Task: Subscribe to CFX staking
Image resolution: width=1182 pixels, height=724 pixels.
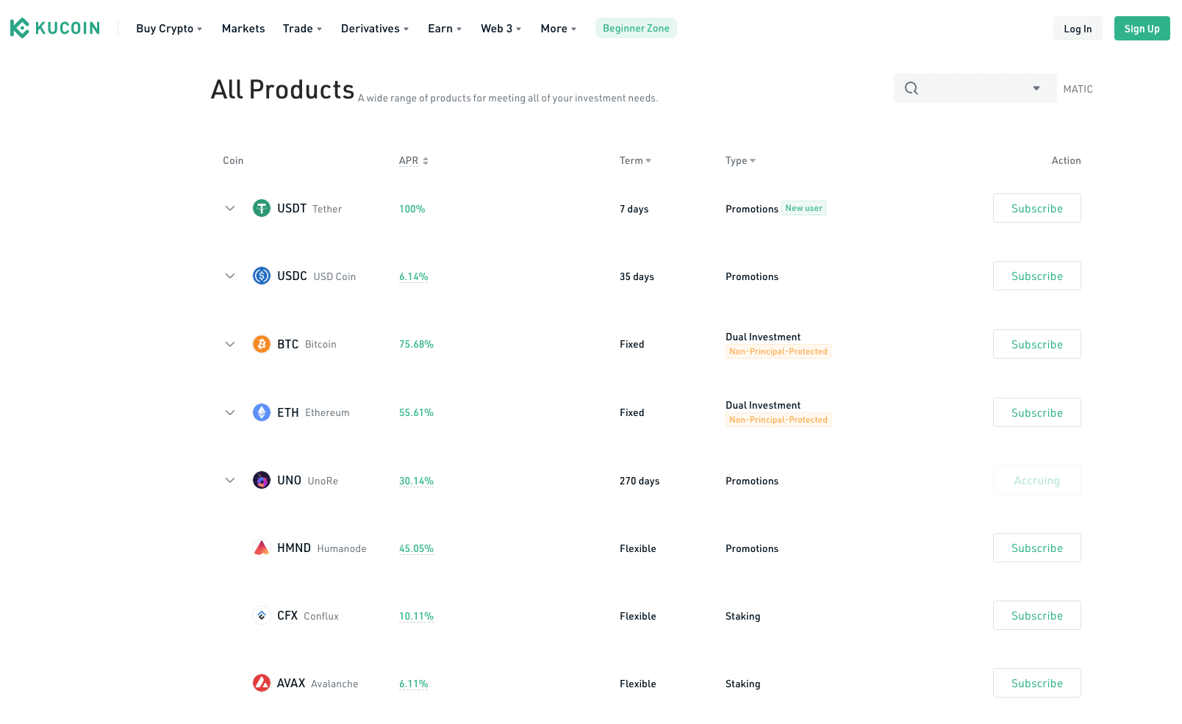Action: [x=1036, y=615]
